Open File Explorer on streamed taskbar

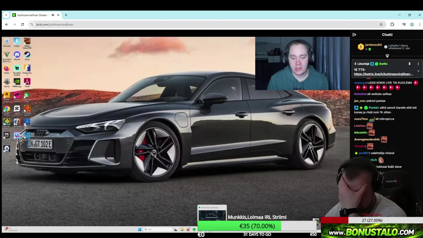coord(182,229)
